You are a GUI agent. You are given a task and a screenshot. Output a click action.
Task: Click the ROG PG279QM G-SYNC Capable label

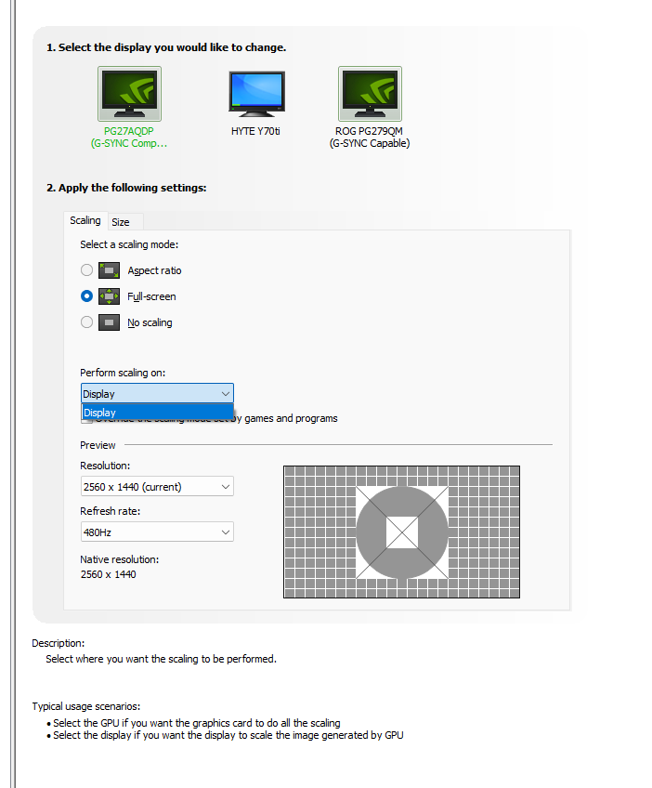point(370,138)
